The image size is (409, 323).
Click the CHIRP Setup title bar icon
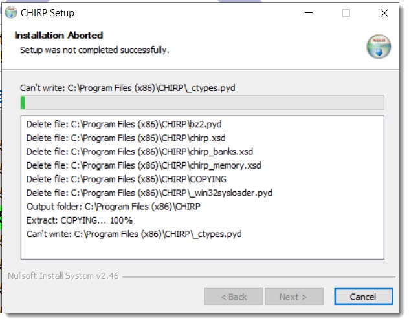[11, 12]
